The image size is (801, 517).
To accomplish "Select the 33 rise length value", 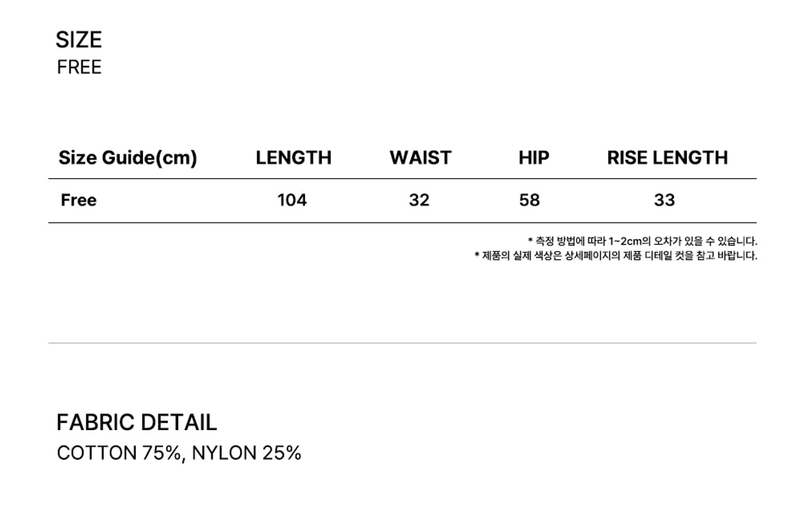I will click(664, 200).
